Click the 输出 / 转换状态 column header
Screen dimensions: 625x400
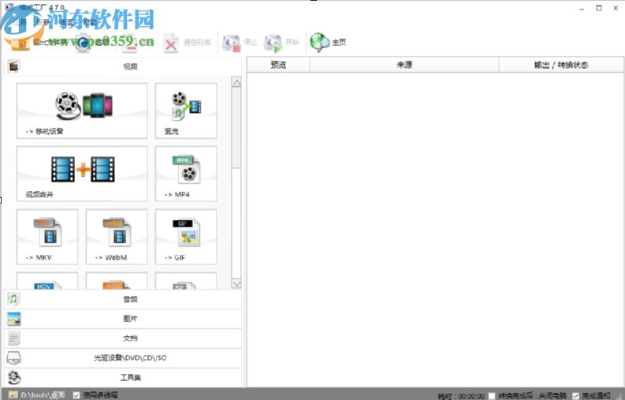click(561, 65)
